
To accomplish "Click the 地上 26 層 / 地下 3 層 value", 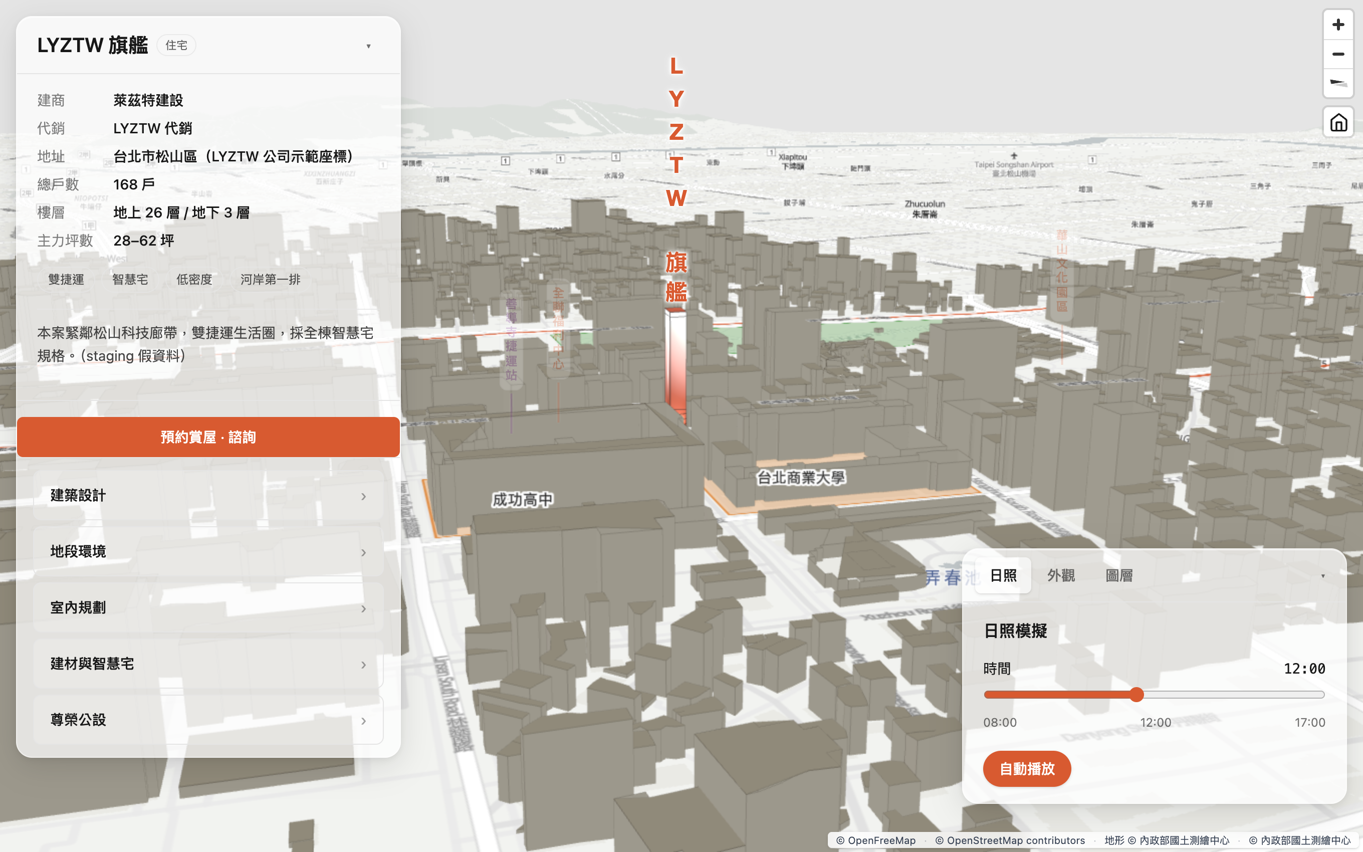I will [x=181, y=212].
